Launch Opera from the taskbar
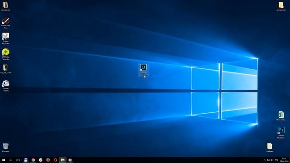290x163 pixels. (x=55, y=160)
